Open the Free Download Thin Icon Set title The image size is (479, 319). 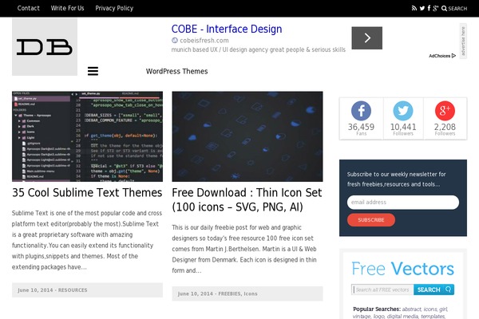247,199
